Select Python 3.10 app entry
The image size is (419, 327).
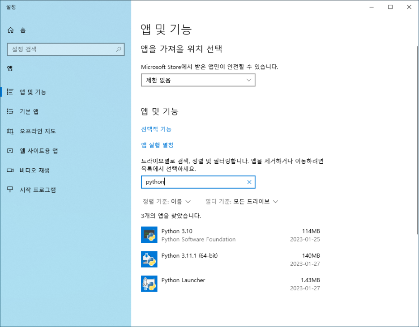(231, 235)
